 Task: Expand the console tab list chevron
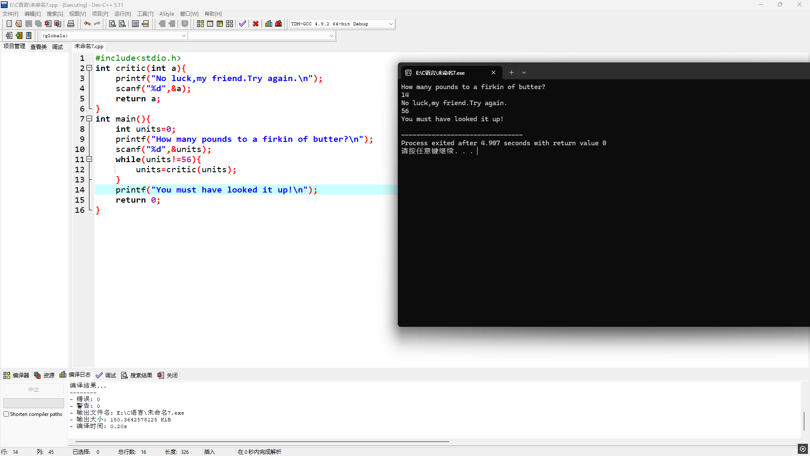click(524, 73)
